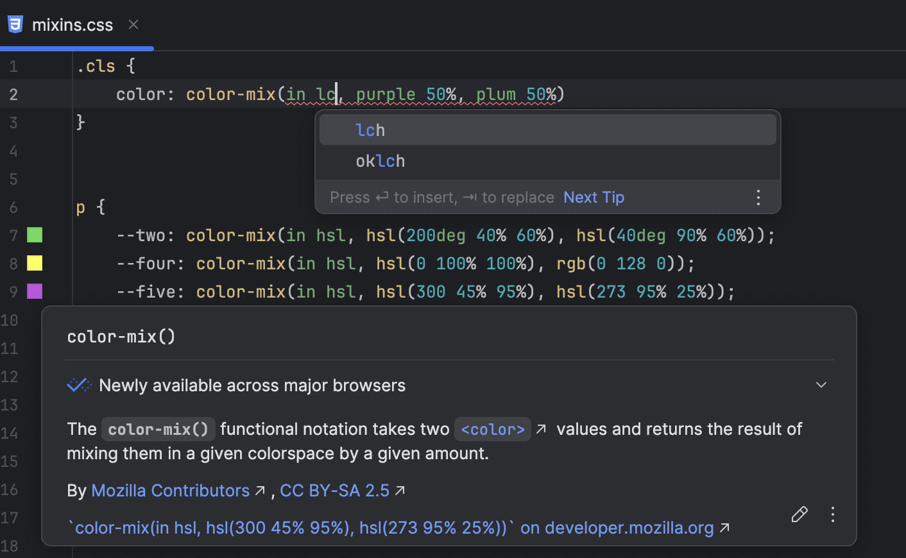This screenshot has width=906, height=558.
Task: Click line number 6 in the gutter
Action: 13,207
